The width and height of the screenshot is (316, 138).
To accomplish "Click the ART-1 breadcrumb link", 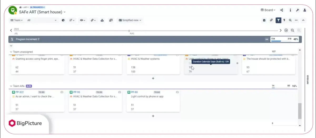I will tap(26, 7).
